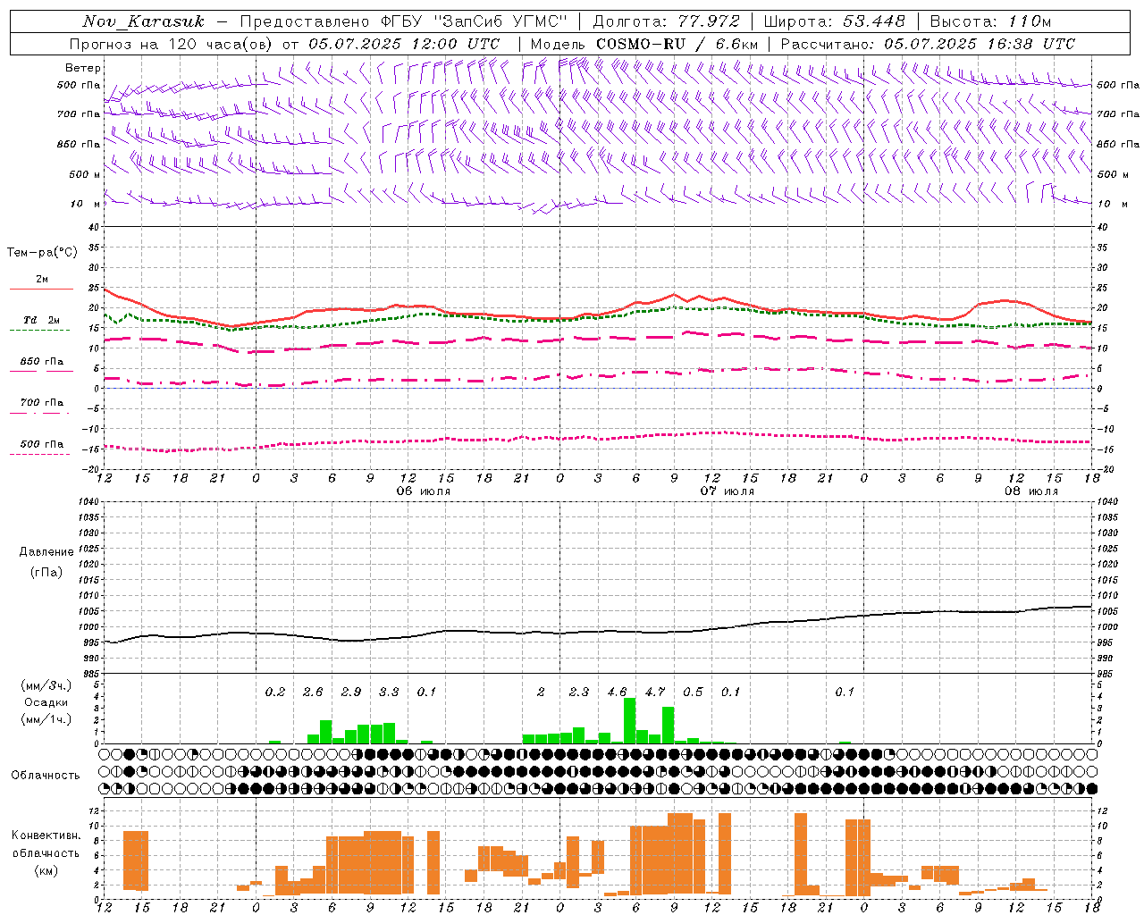This screenshot has width=1144, height=915.
Task: Click the '(мм/3ч.)' precipitation unit label
Action: coord(46,685)
